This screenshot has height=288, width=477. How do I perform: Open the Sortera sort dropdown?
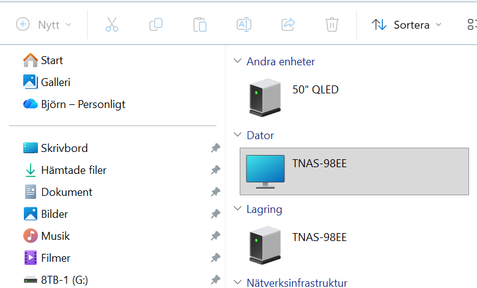click(x=407, y=24)
